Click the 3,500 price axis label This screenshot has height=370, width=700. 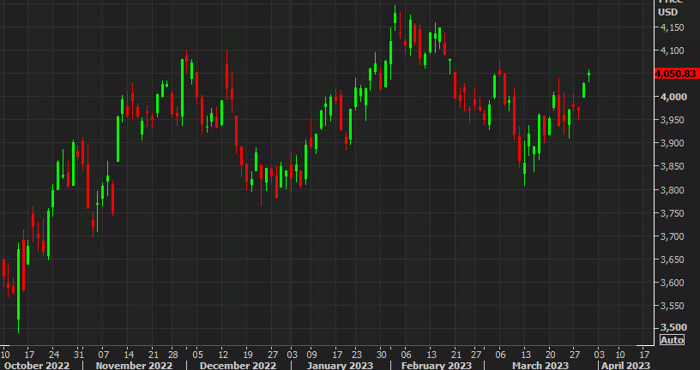(672, 327)
